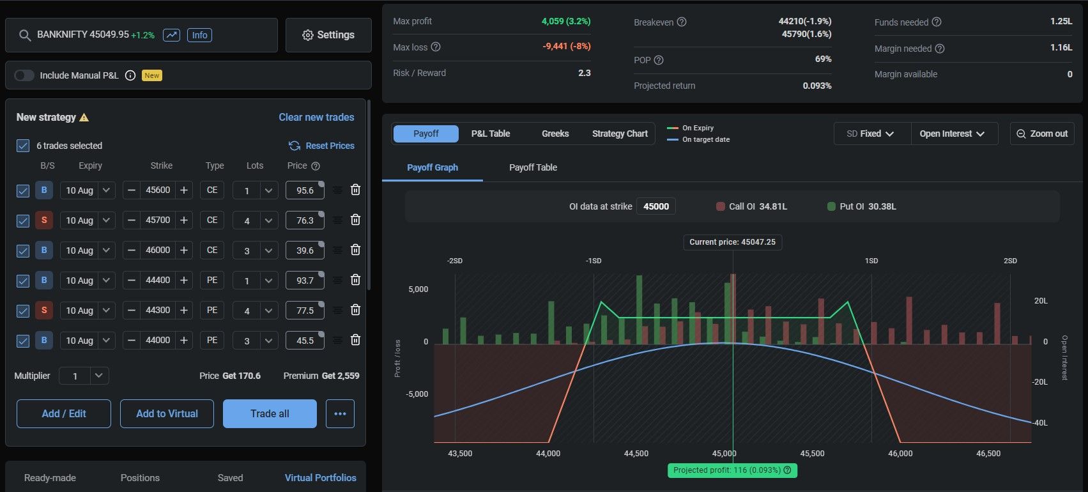Edit the 45600 CE price field 95.6
The image size is (1088, 492).
tap(305, 190)
